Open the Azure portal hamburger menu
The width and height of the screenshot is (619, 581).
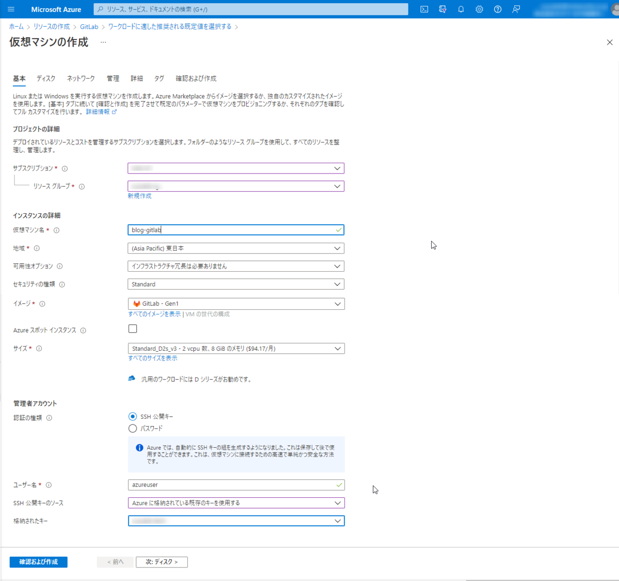tap(11, 9)
